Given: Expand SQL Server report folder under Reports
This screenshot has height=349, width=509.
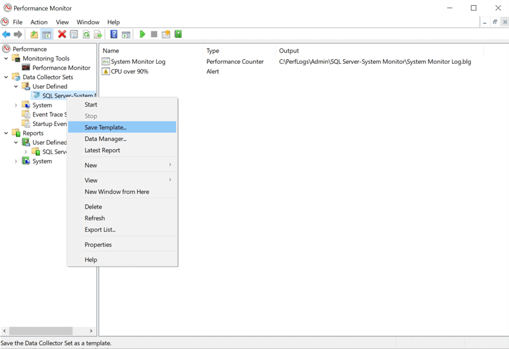Looking at the screenshot, I should click(25, 152).
